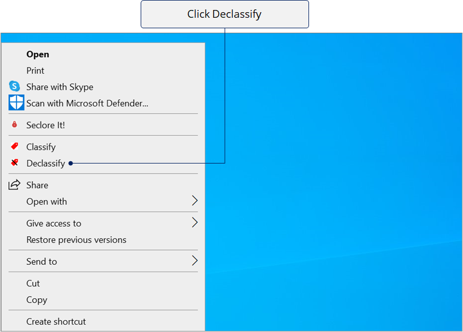This screenshot has width=463, height=332.
Task: Expand the Open with submenu arrow
Action: [194, 201]
